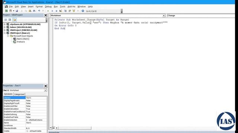The image size is (238, 133).
Task: Click the EnableCalculation property row
Action: pos(25,109)
